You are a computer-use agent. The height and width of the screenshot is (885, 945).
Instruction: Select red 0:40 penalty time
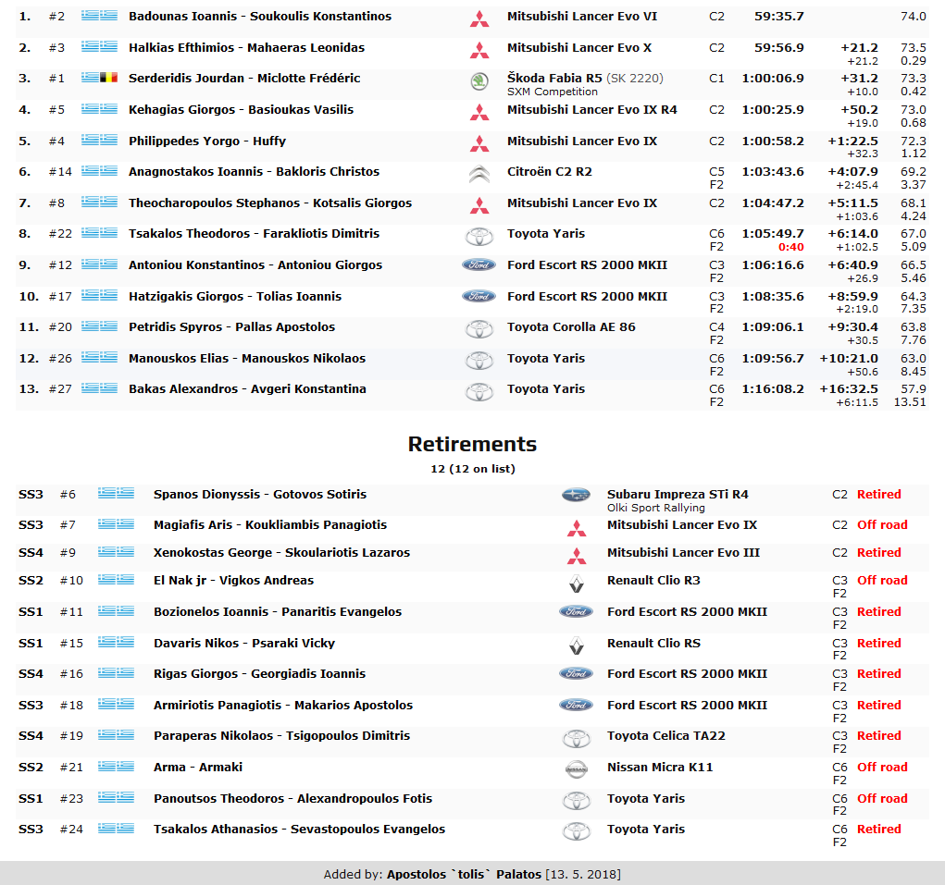point(790,247)
